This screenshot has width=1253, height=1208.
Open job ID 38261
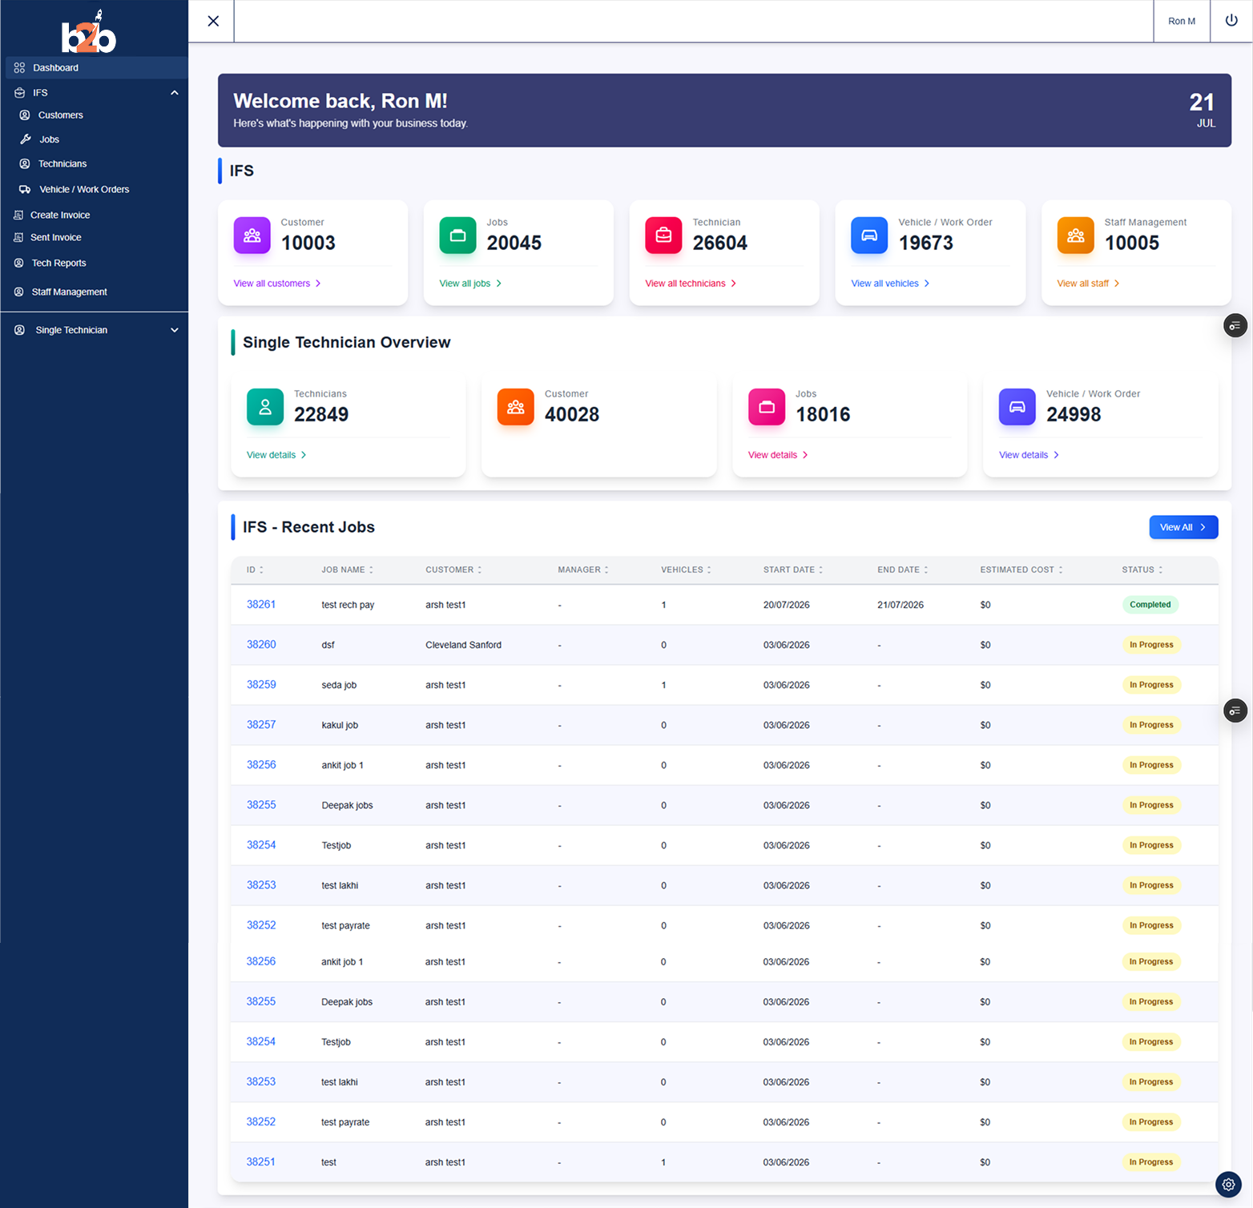[261, 605]
